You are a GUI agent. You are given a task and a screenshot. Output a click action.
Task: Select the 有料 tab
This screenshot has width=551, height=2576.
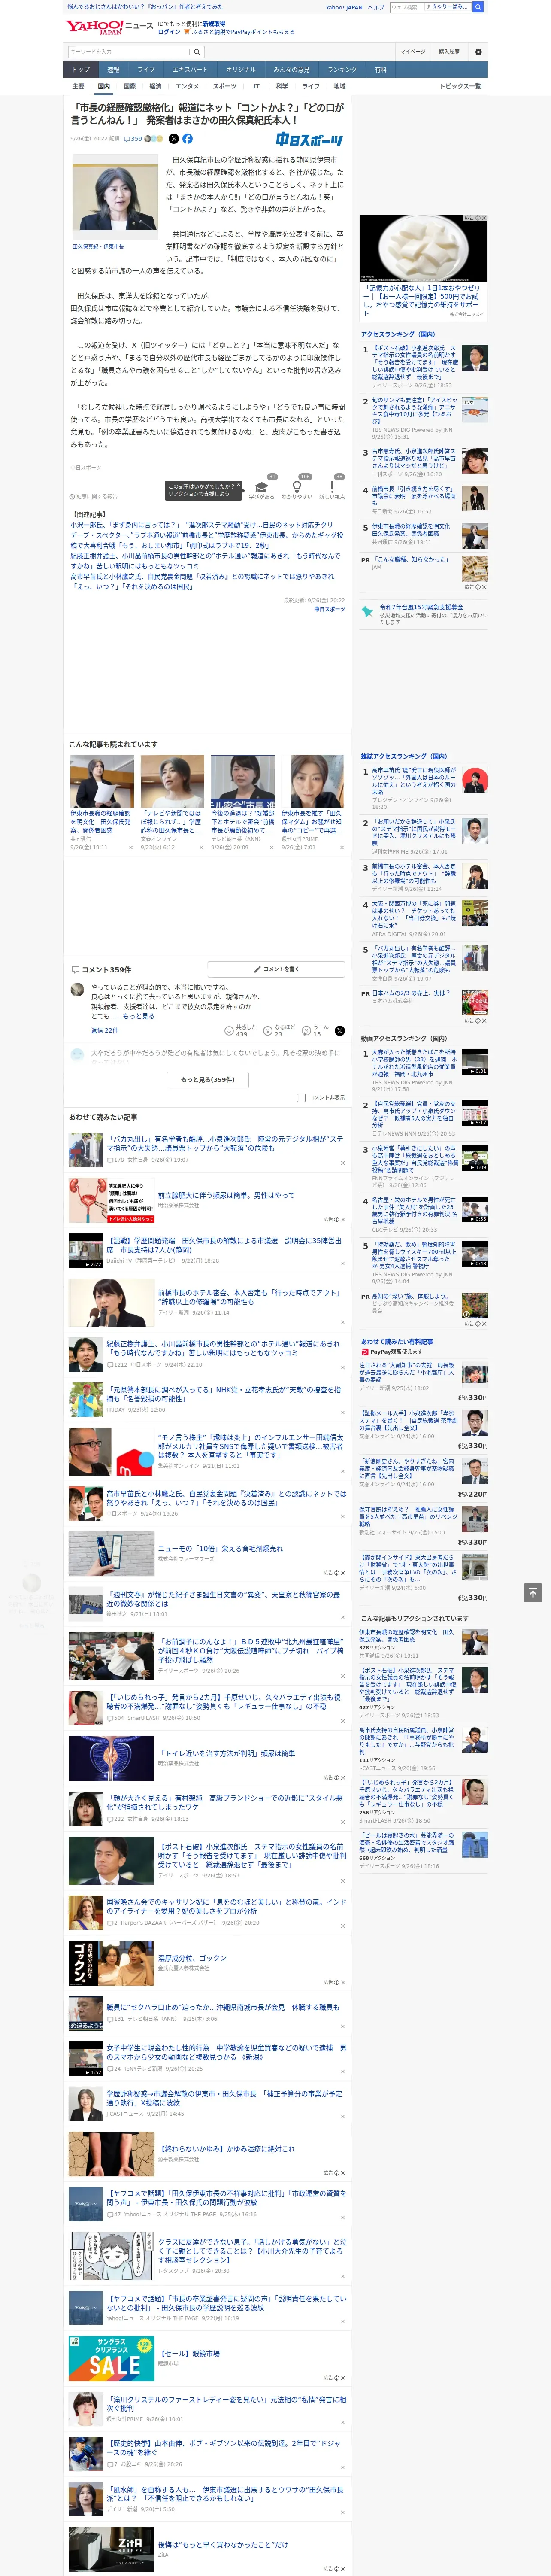click(x=380, y=69)
